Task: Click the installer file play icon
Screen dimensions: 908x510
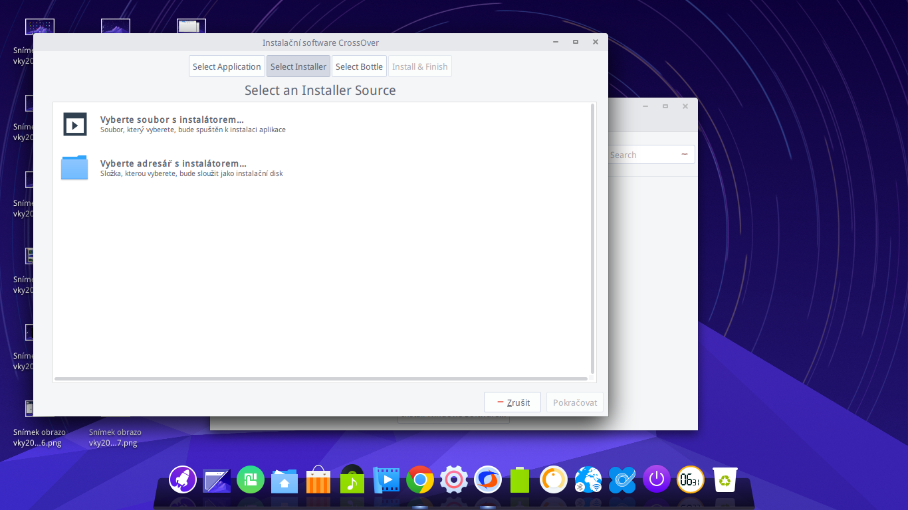Action: click(x=75, y=124)
